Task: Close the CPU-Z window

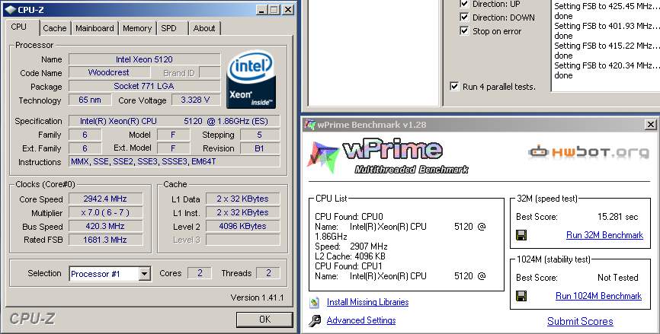Action: pyautogui.click(x=288, y=10)
